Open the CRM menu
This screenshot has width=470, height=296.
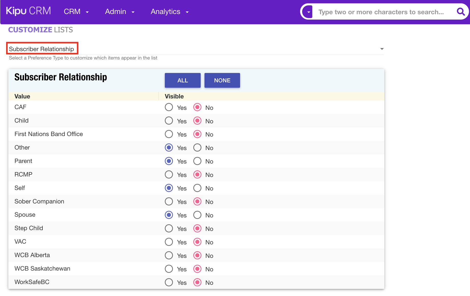tap(76, 12)
